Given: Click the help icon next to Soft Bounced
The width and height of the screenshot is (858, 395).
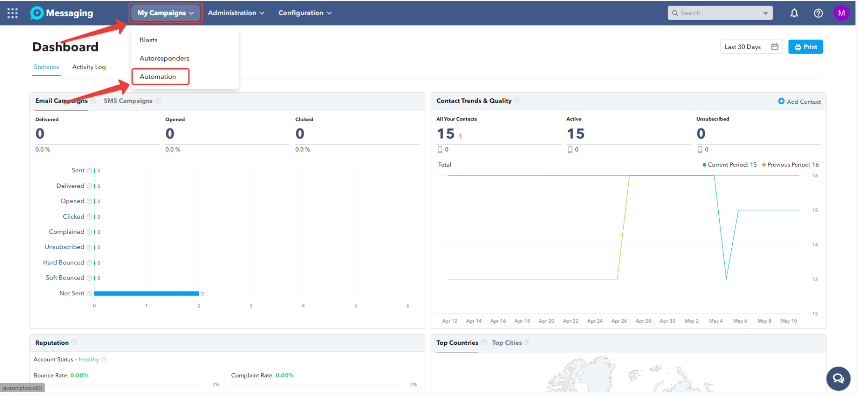Looking at the screenshot, I should click(x=89, y=278).
